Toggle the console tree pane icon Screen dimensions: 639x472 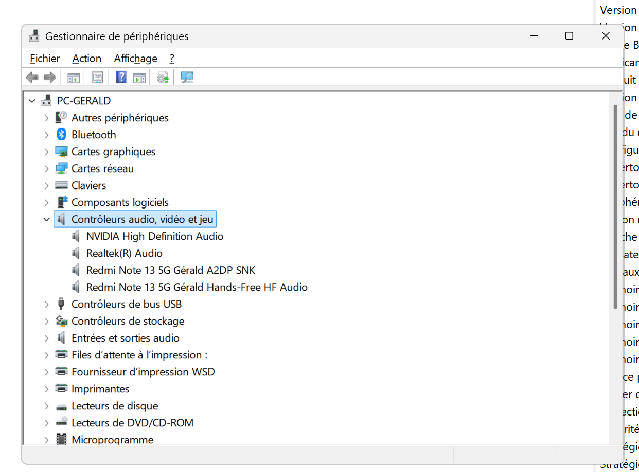[x=74, y=78]
